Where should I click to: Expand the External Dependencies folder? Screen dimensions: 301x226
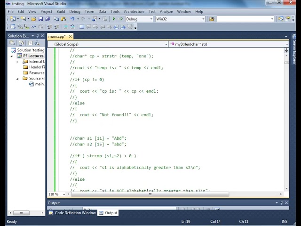tap(17, 62)
